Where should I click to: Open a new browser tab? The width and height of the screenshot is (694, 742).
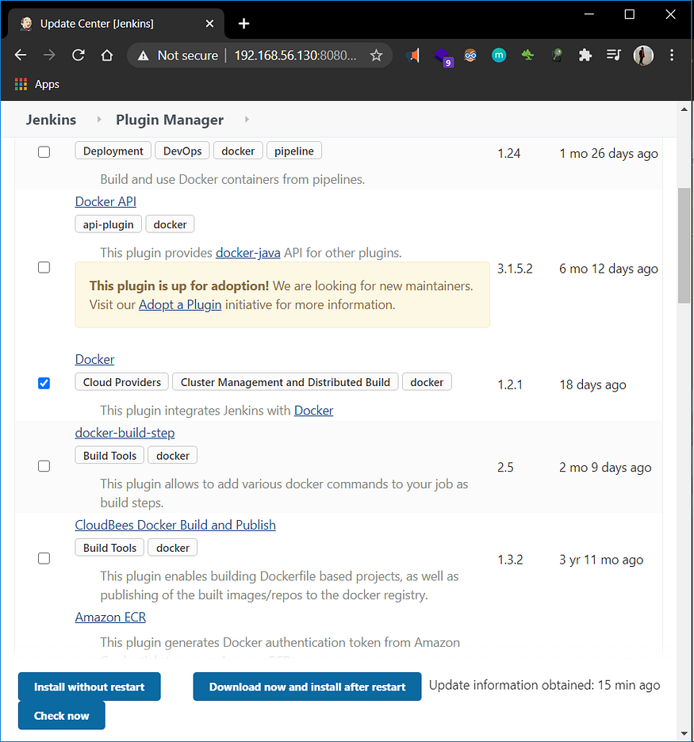coord(243,23)
